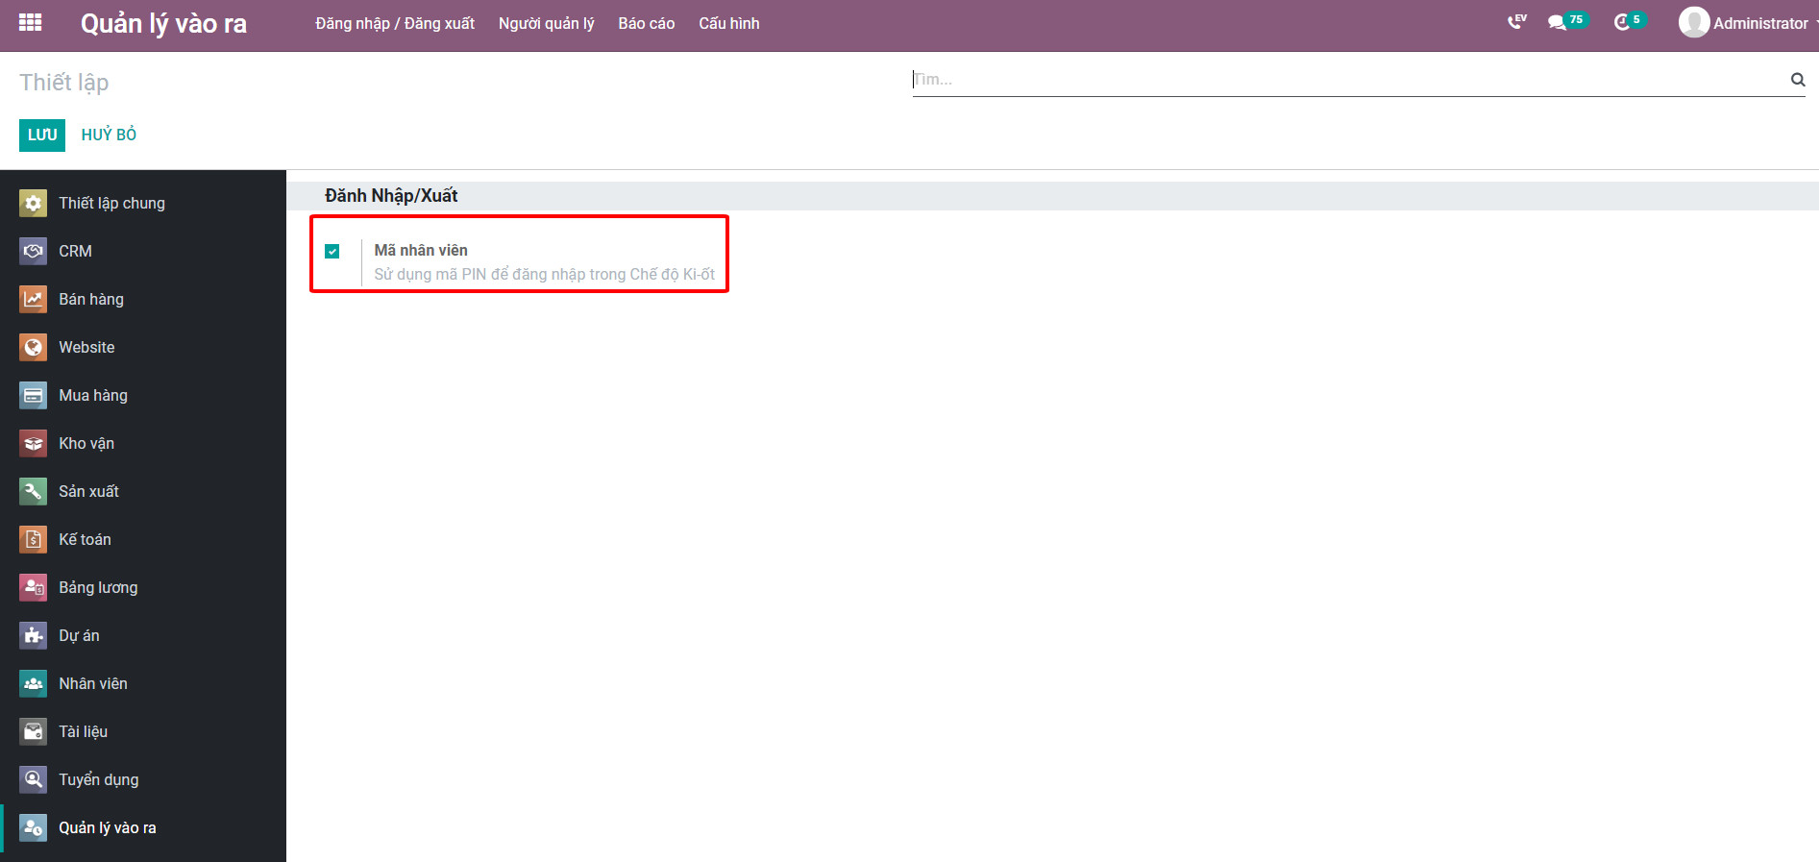Click the Quản lý vào ra sidebar icon
The image size is (1819, 862).
(x=33, y=827)
